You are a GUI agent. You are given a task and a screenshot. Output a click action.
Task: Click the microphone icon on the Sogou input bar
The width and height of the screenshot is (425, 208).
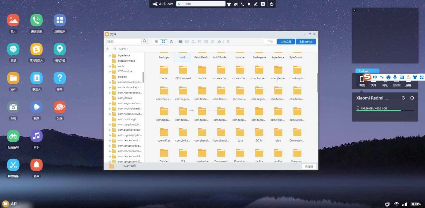coord(395,77)
